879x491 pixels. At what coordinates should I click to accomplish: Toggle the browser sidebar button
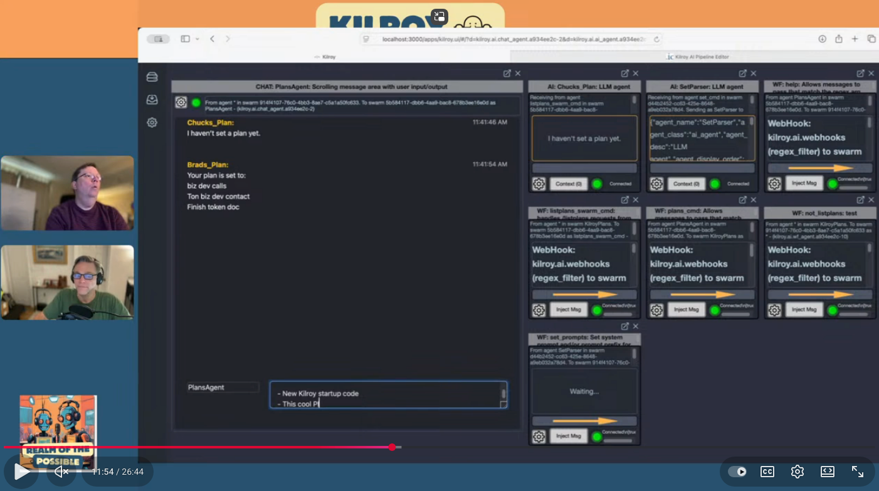pos(185,39)
